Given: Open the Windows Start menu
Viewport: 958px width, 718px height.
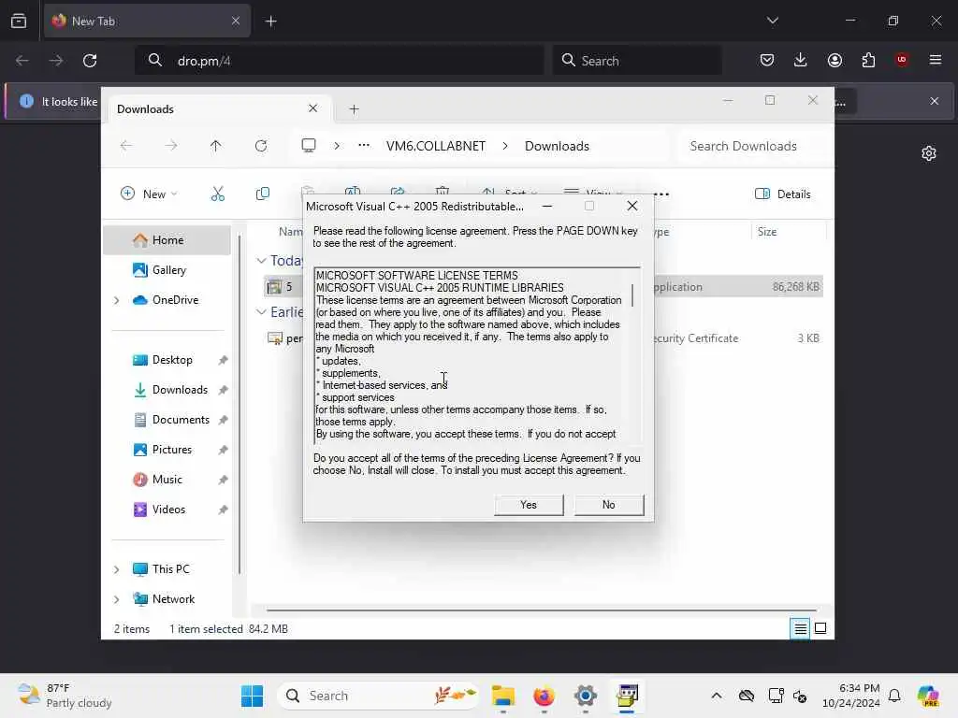Looking at the screenshot, I should pos(252,696).
